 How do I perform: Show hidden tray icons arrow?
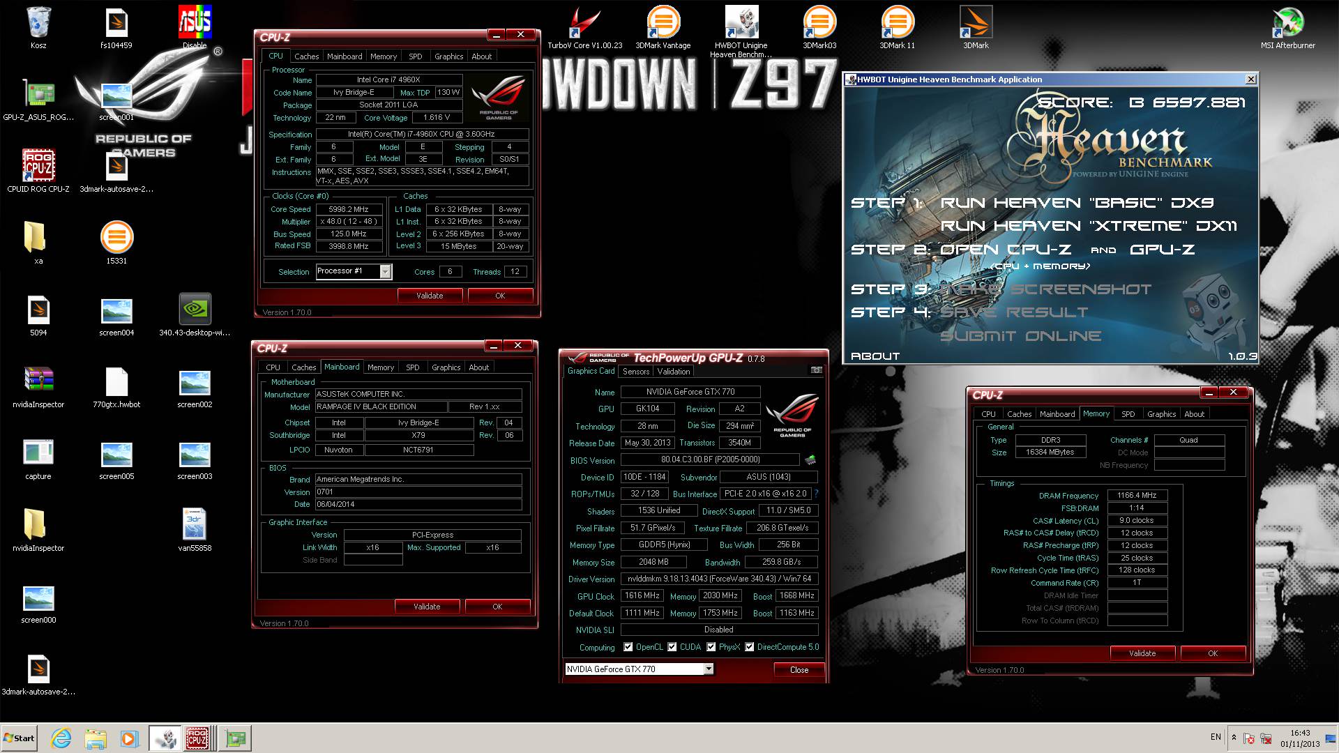pos(1234,737)
